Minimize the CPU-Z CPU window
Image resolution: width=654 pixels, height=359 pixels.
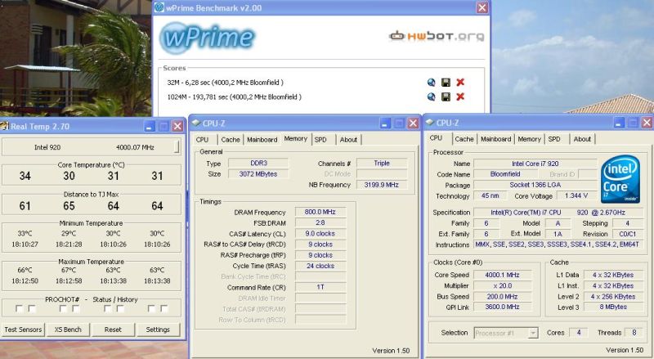coord(619,123)
